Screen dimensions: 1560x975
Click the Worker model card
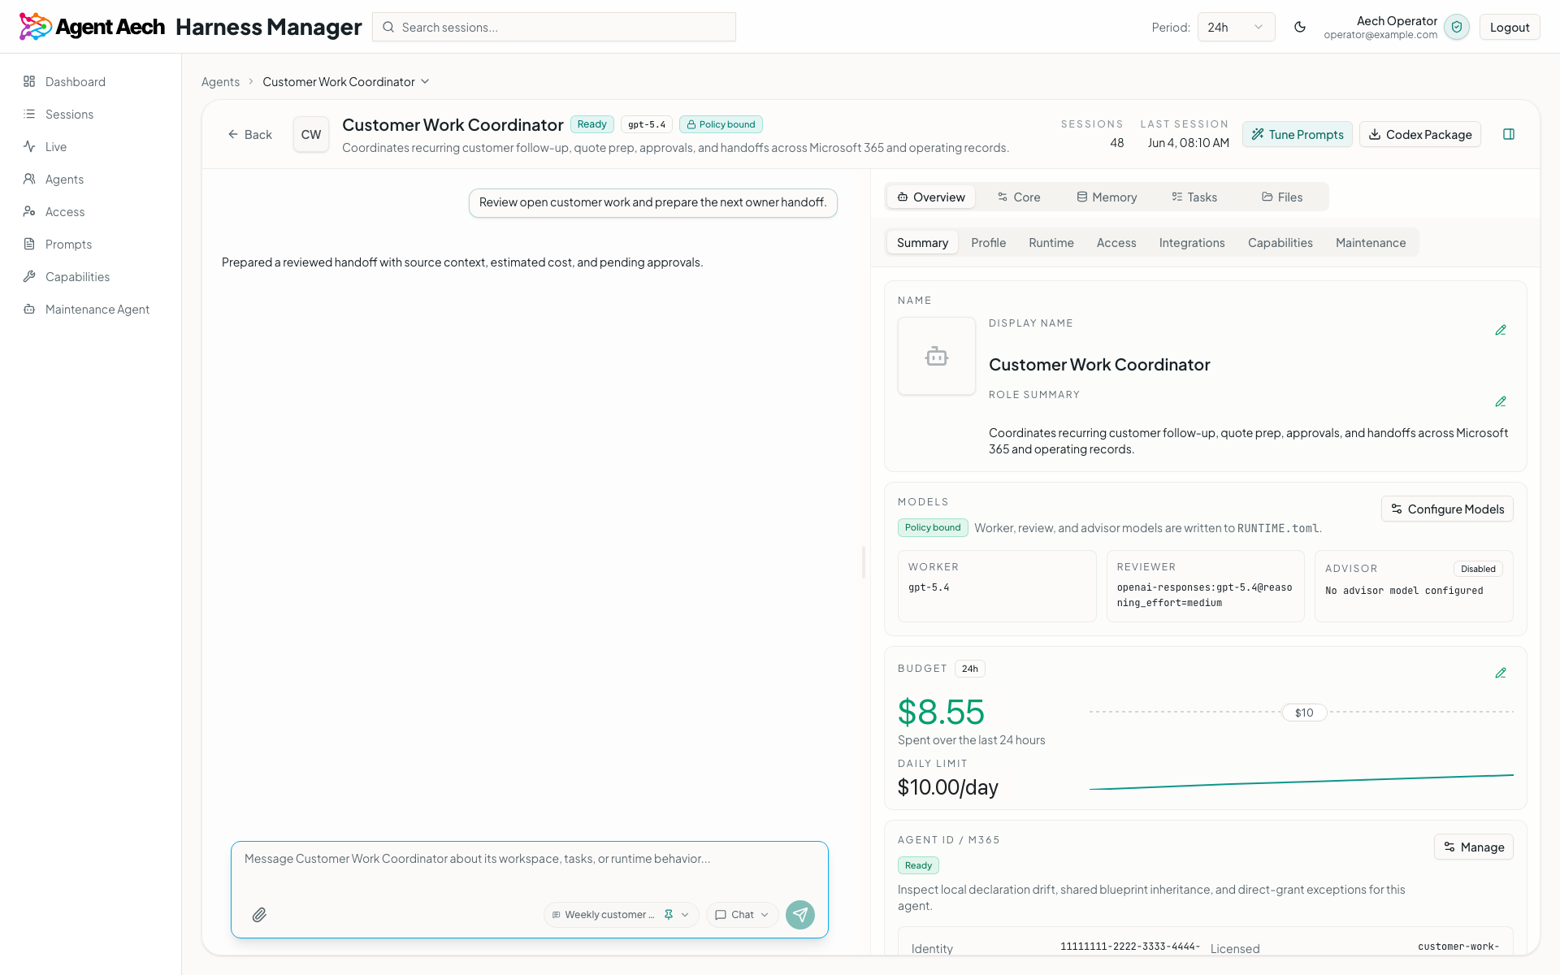point(997,586)
